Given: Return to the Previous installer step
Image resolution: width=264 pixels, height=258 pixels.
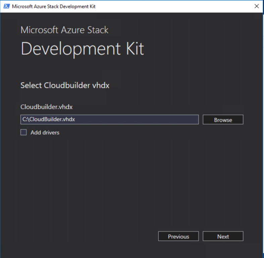Looking at the screenshot, I should (178, 236).
